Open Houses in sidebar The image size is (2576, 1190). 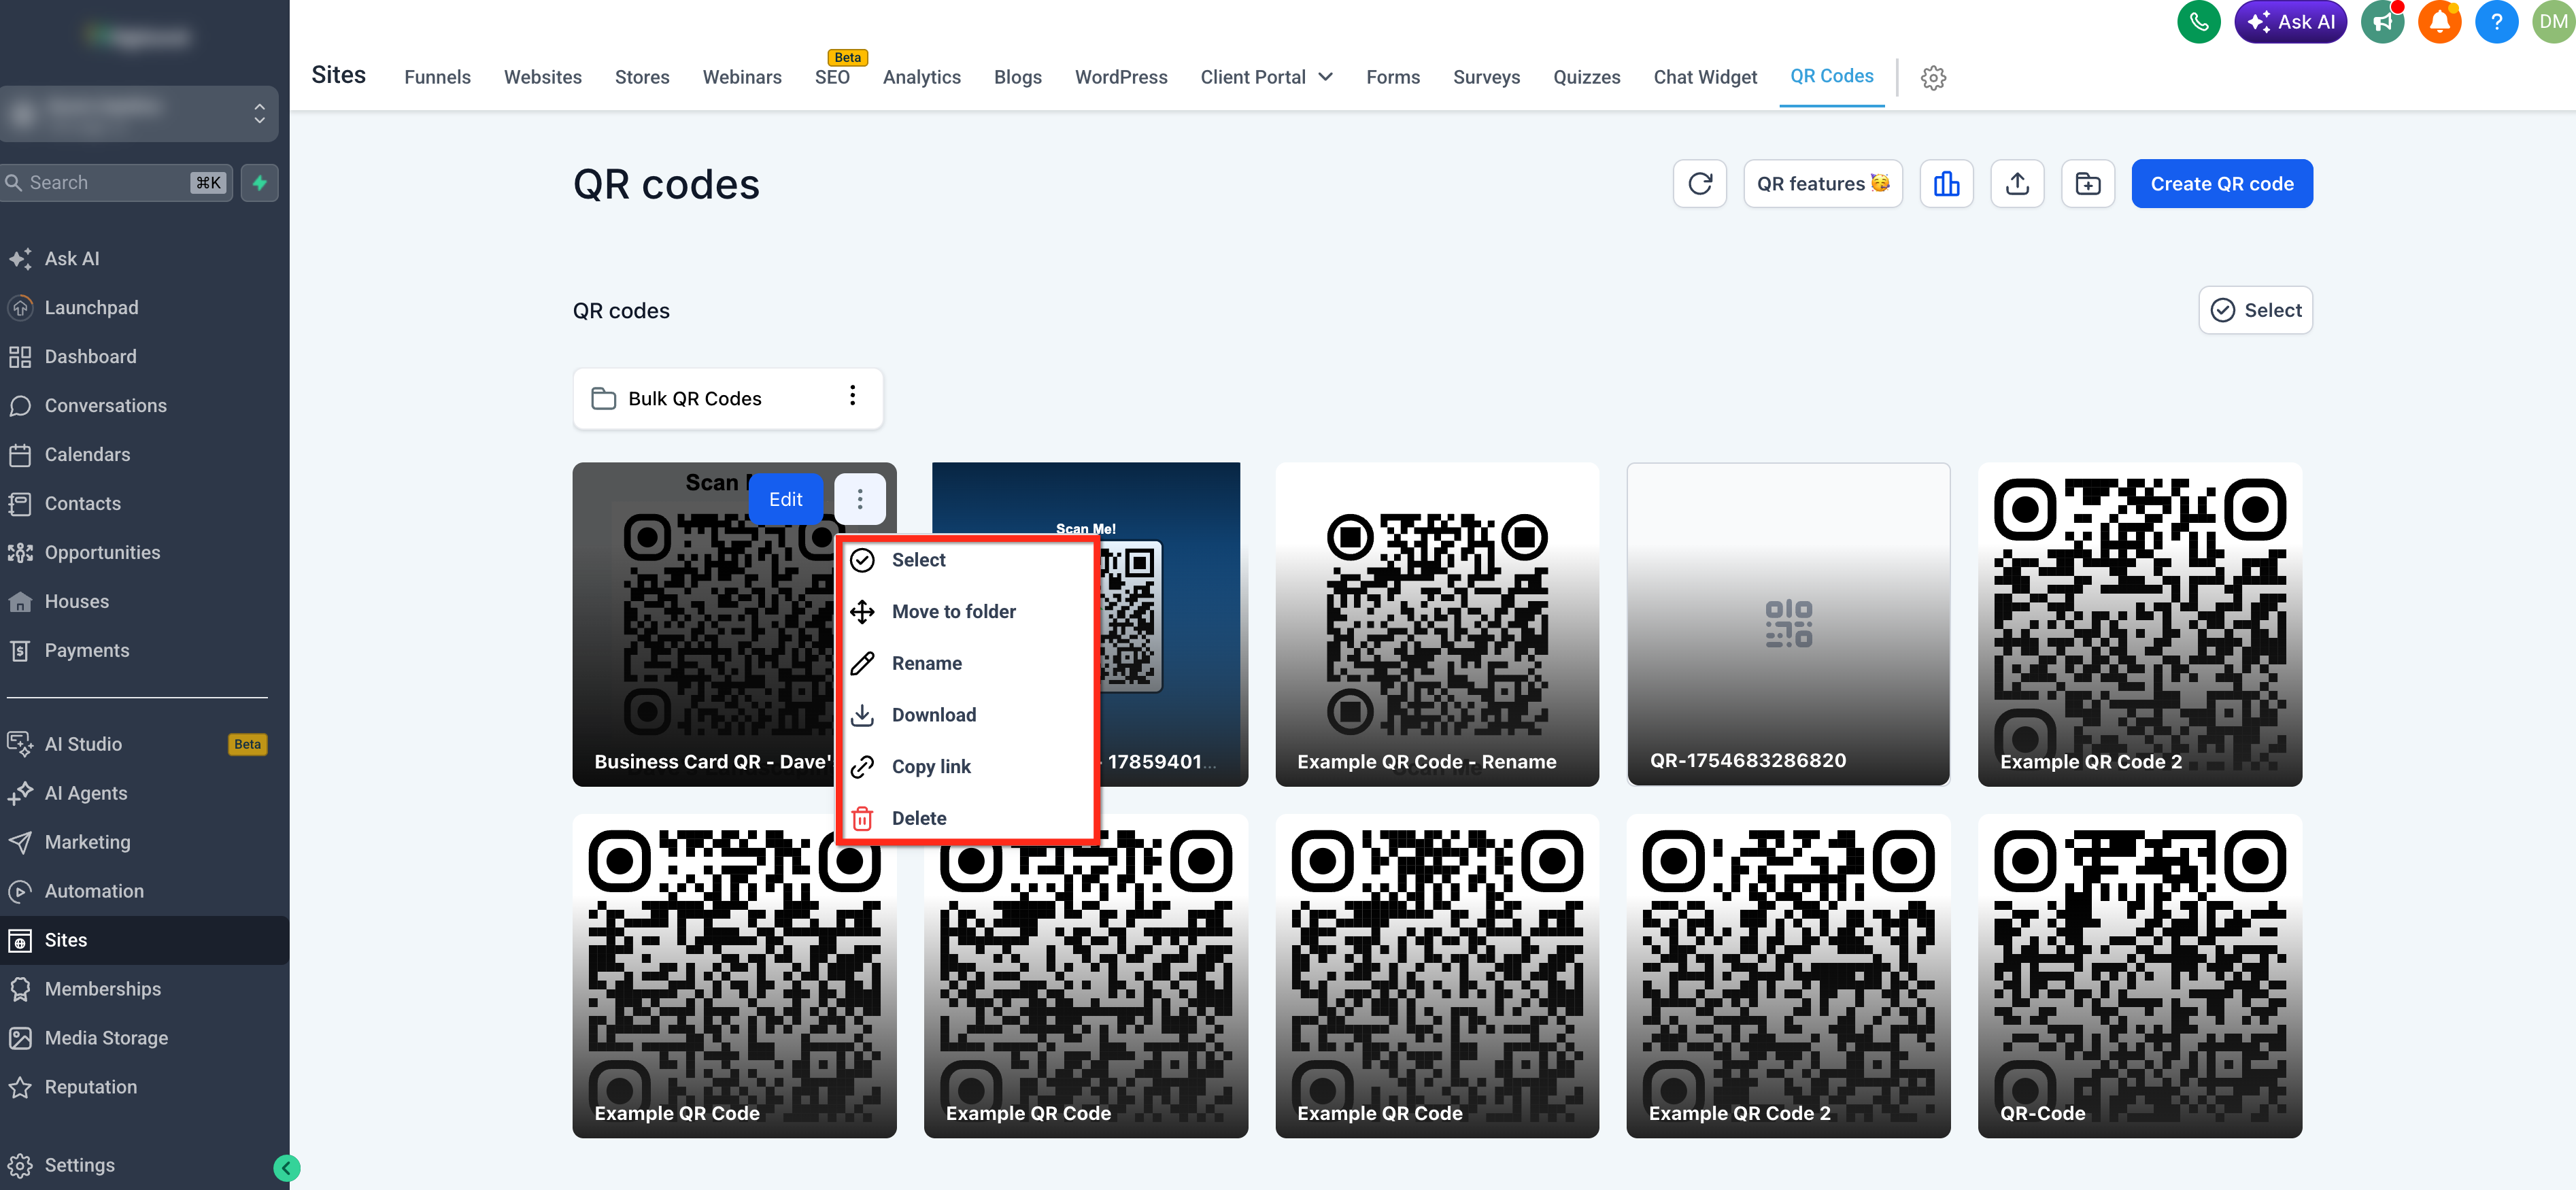[77, 602]
